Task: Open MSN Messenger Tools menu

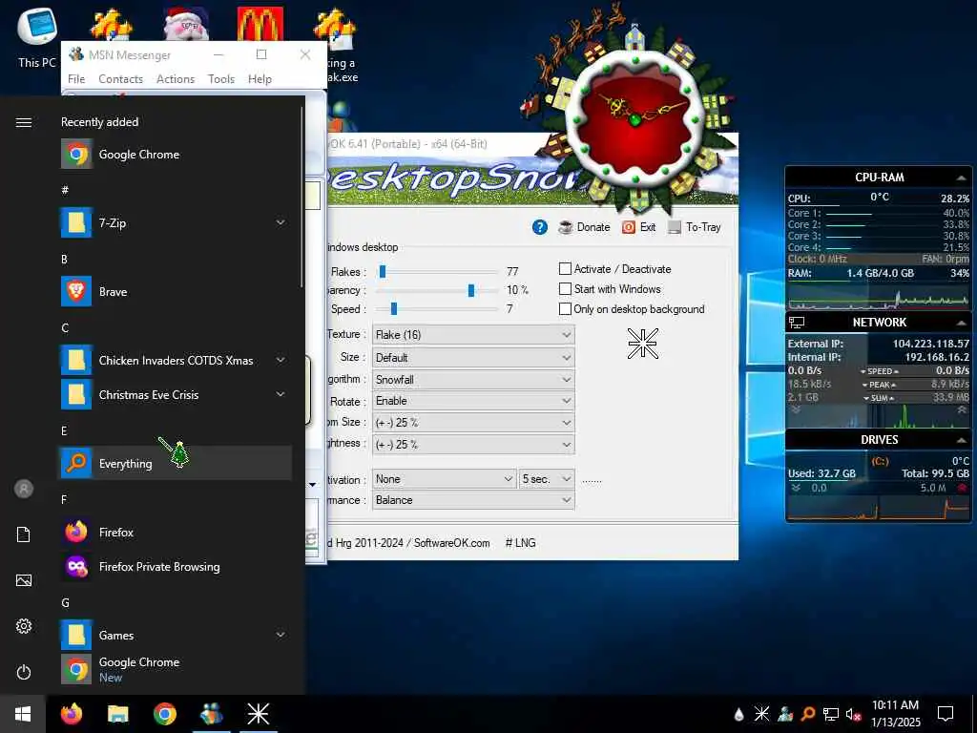Action: click(x=221, y=79)
